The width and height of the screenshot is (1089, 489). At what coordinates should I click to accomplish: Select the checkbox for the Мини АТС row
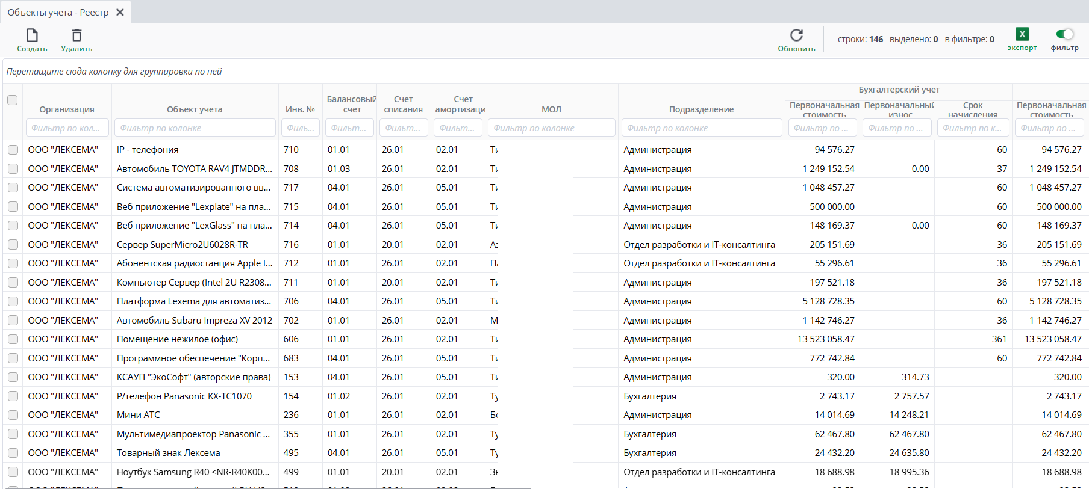(x=13, y=415)
